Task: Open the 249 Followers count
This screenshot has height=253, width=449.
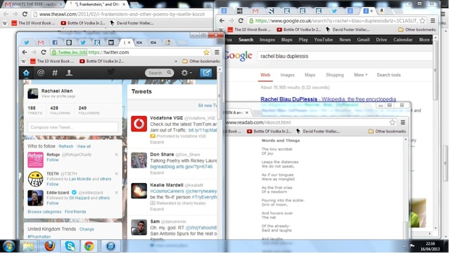Action: tap(89, 110)
